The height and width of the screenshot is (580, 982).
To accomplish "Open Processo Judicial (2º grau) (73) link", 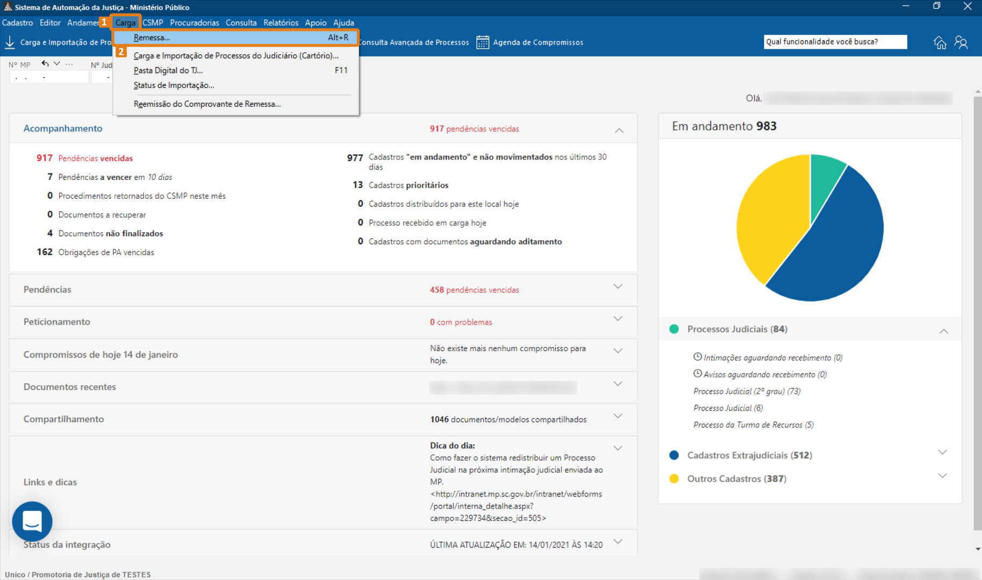I will coord(747,391).
